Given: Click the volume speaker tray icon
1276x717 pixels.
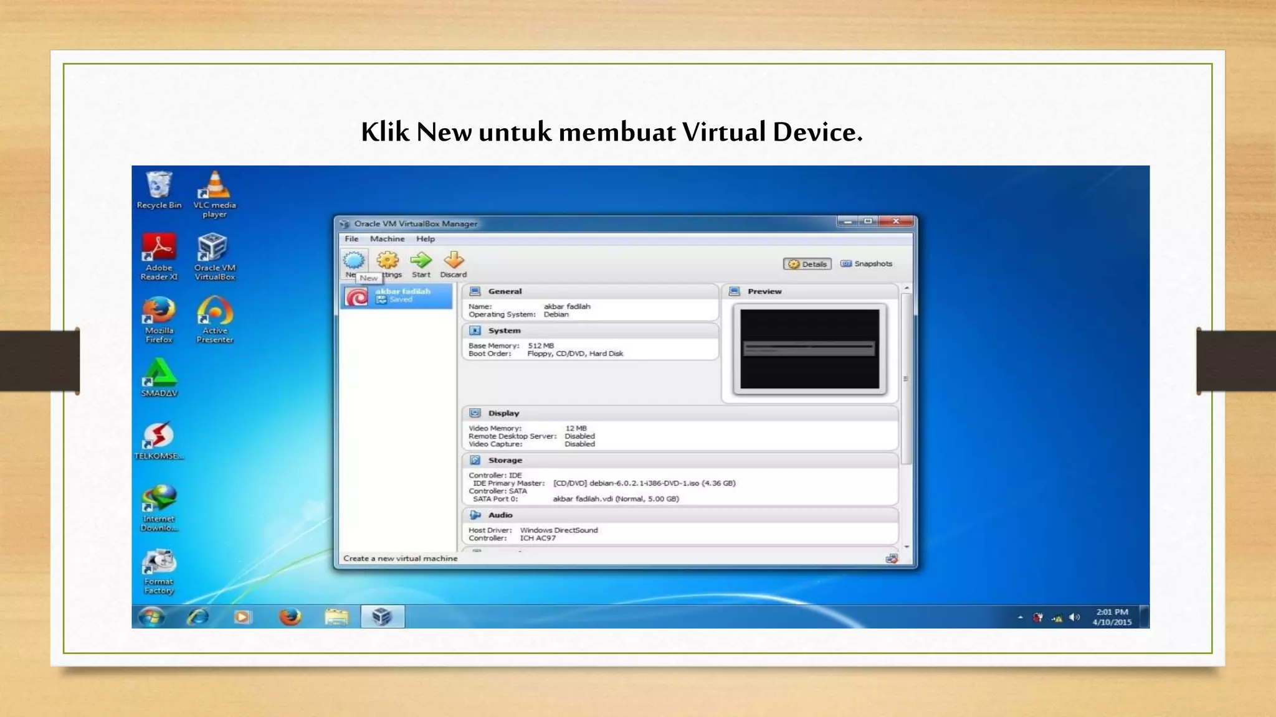Looking at the screenshot, I should pyautogui.click(x=1074, y=617).
